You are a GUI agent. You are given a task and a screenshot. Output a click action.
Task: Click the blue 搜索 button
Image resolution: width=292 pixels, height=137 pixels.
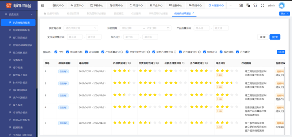click(x=275, y=37)
